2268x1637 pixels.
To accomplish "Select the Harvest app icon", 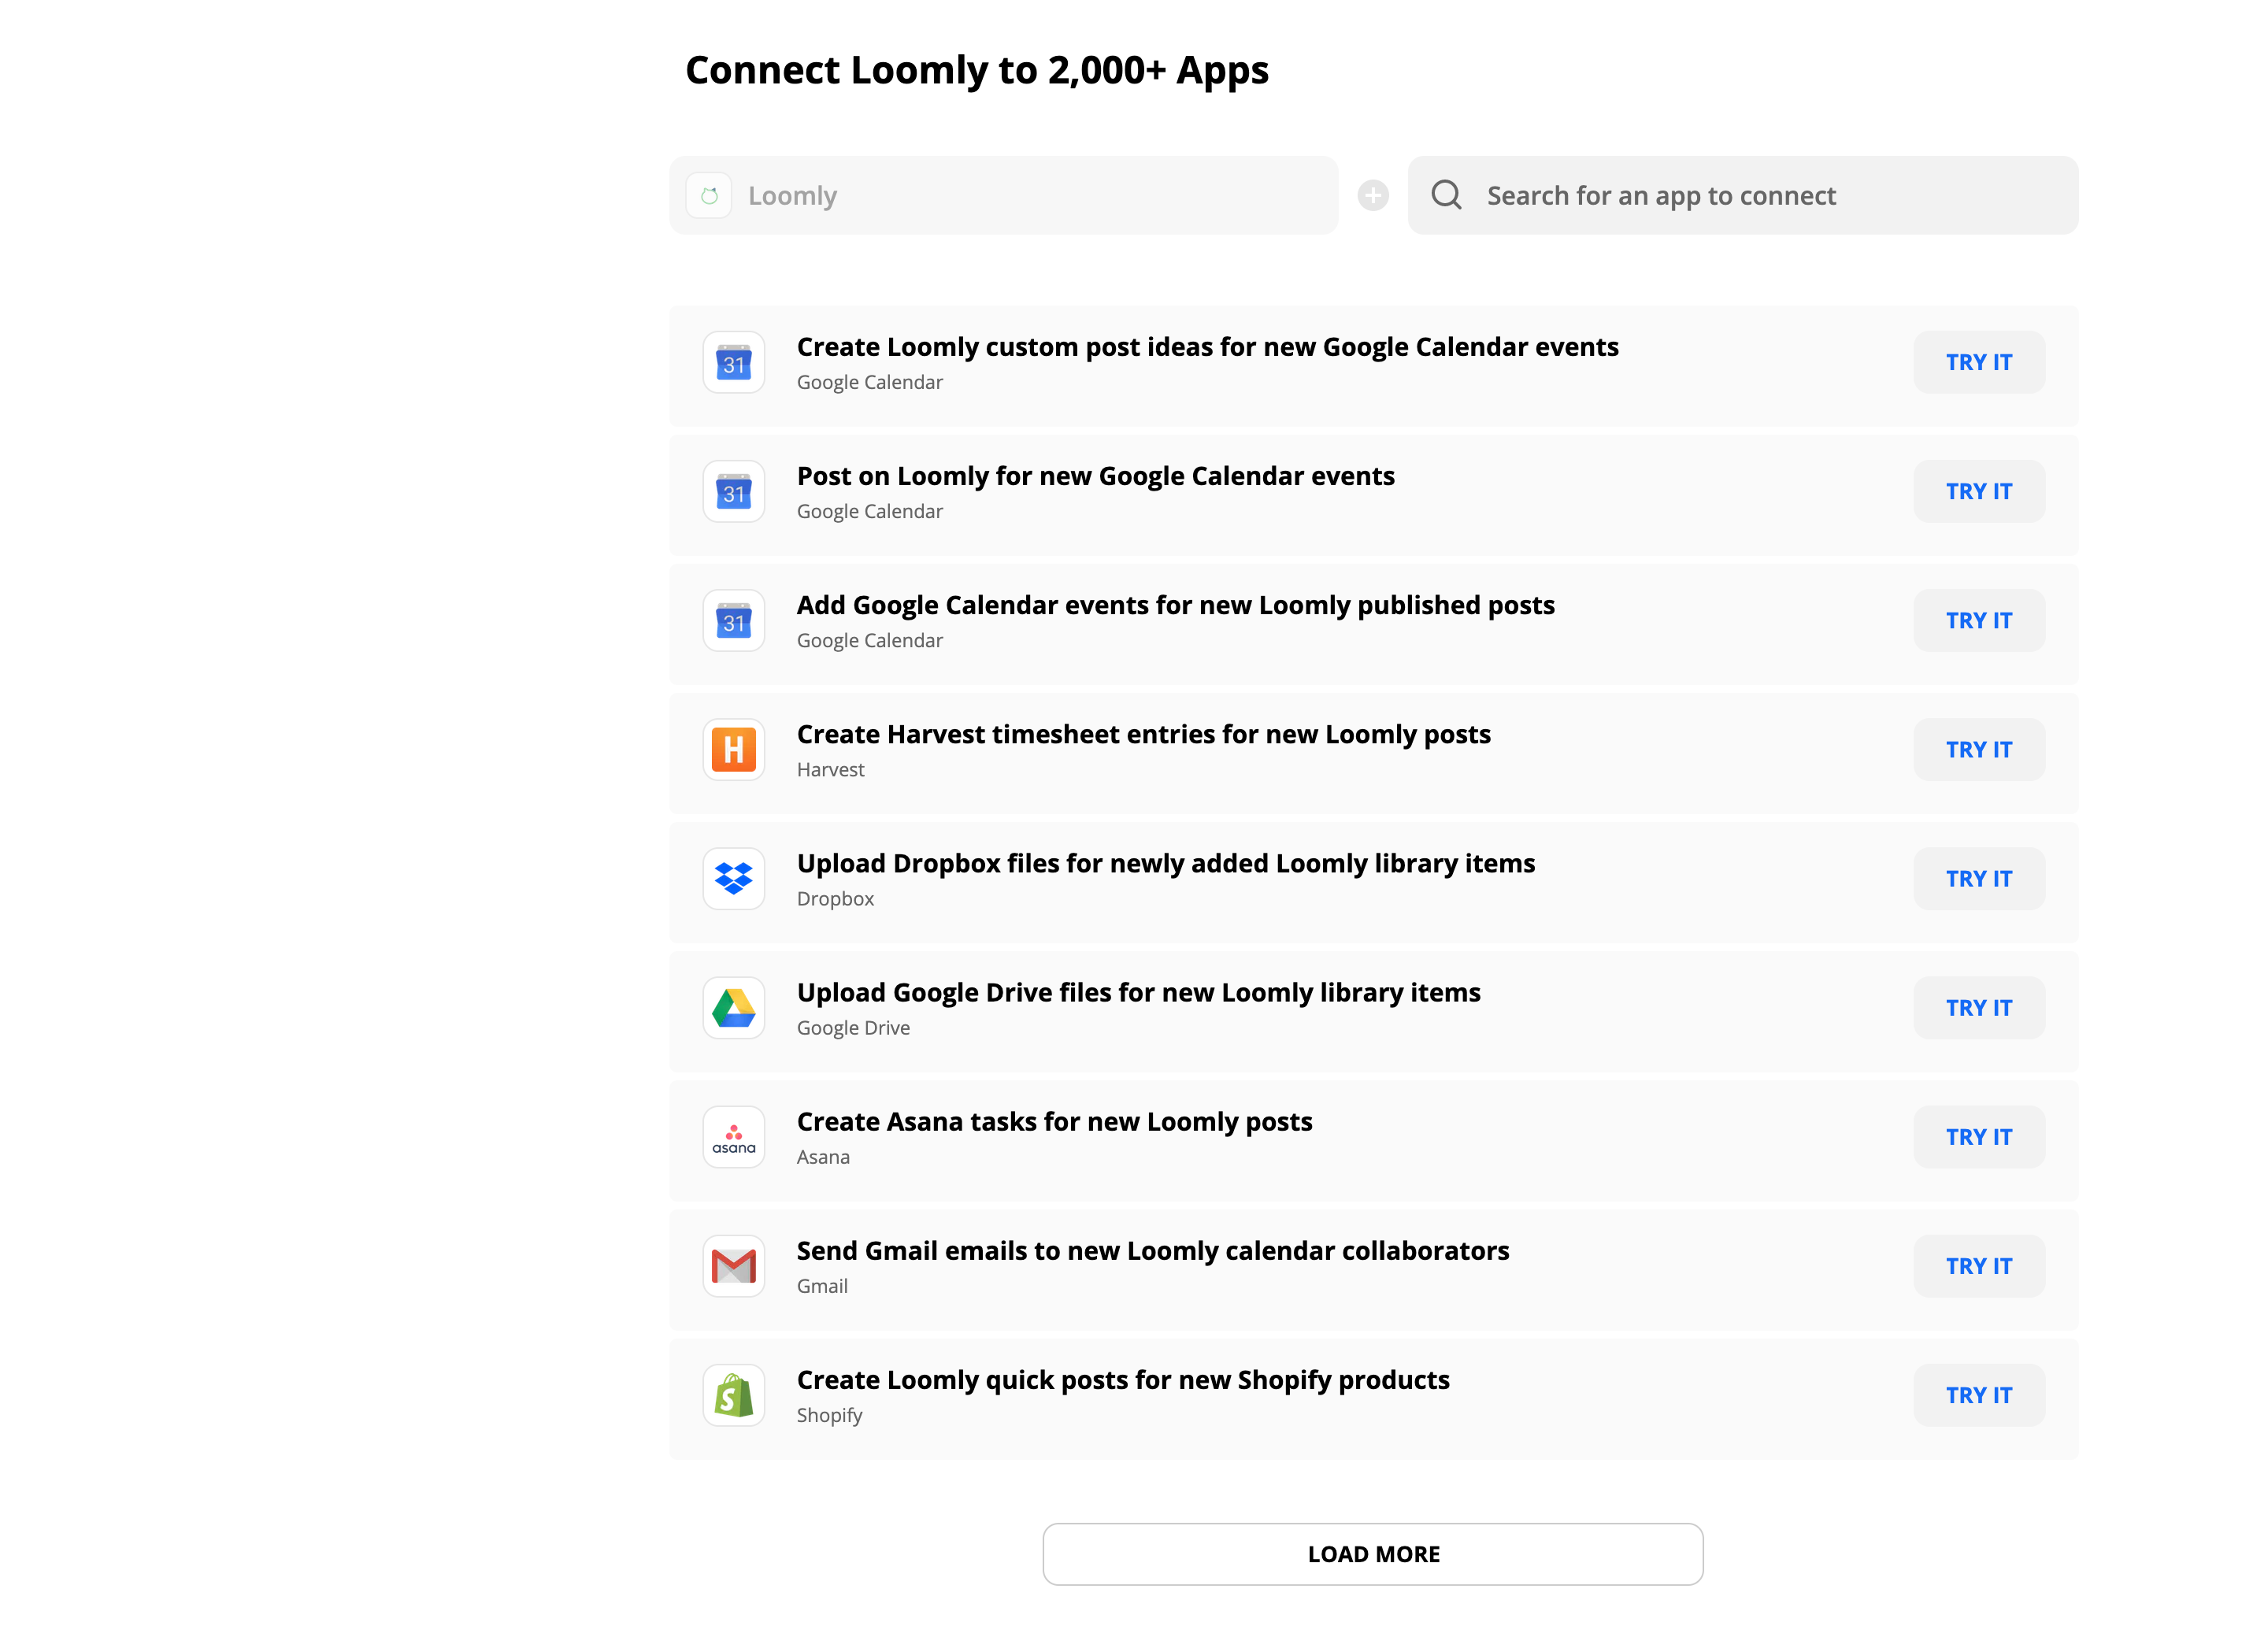I will tap(733, 749).
